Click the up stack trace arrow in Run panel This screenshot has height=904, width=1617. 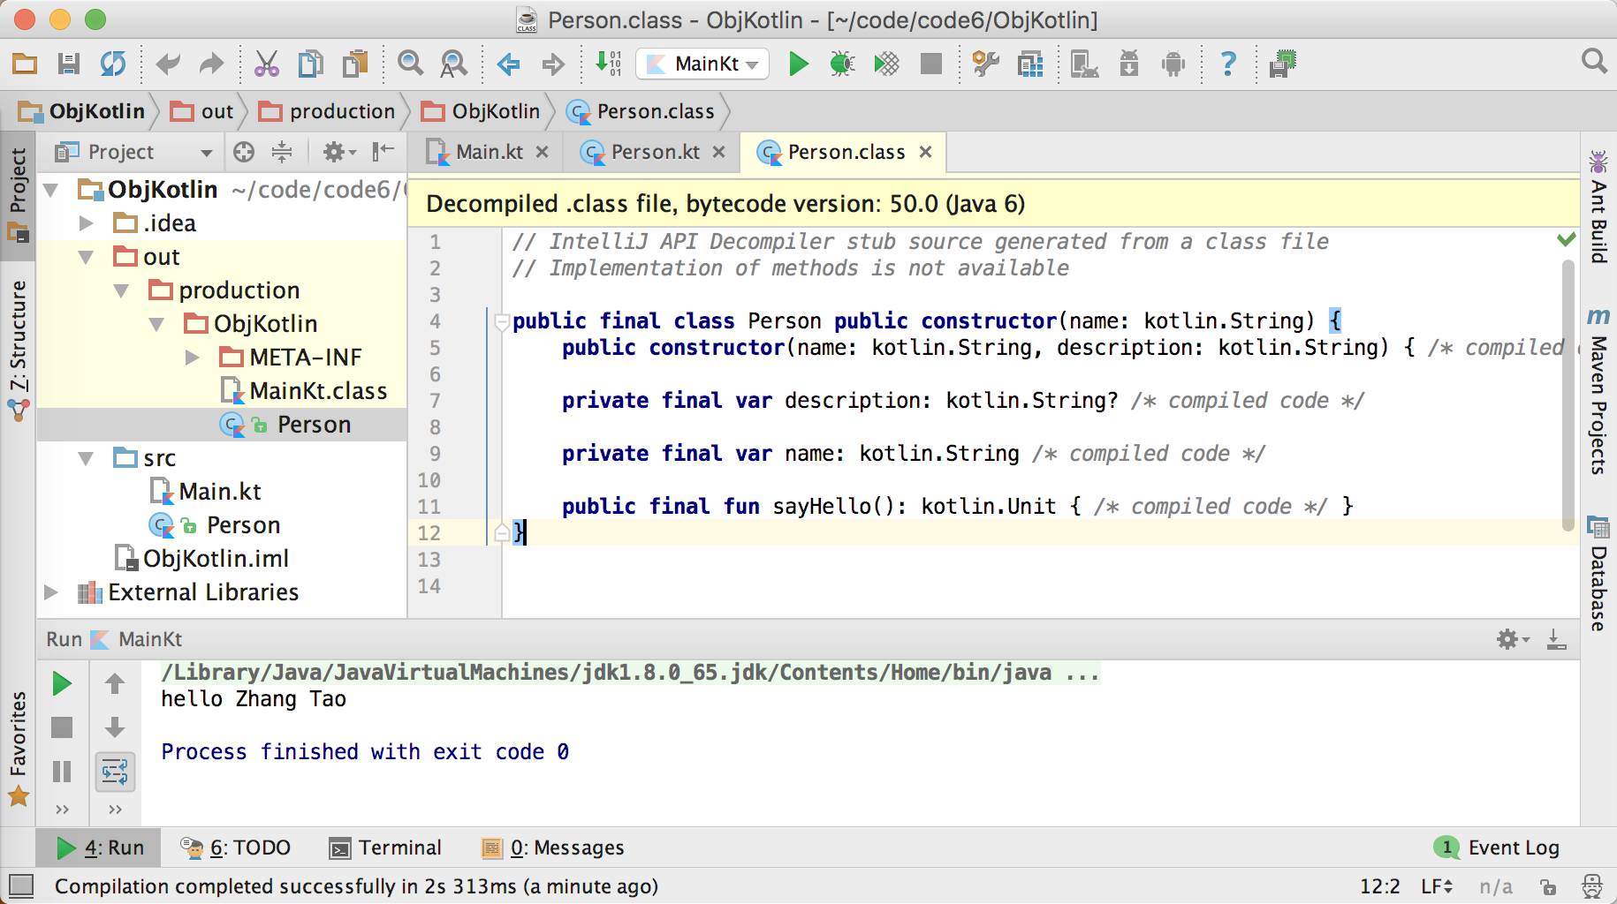point(115,683)
